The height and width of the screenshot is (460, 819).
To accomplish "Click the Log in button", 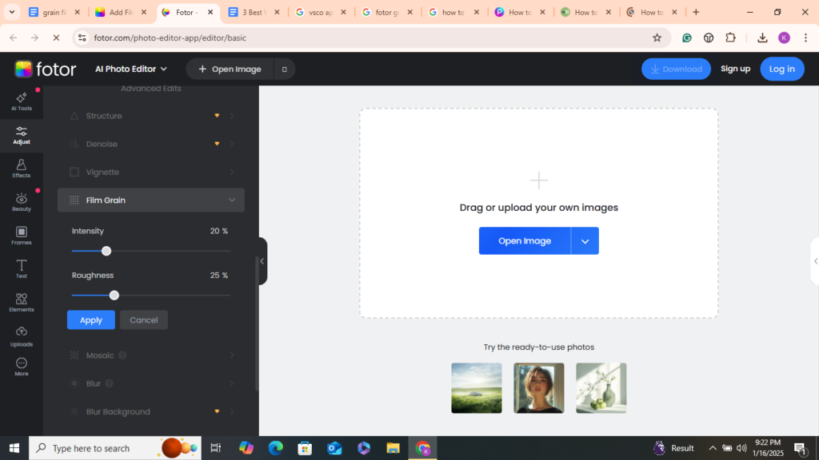I will click(781, 69).
